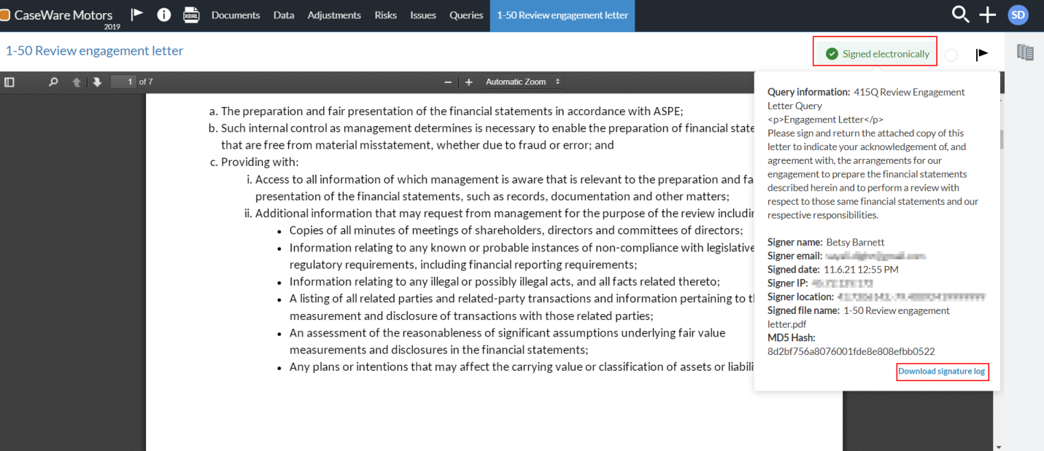
Task: Click the info icon next to the flag
Action: (163, 15)
